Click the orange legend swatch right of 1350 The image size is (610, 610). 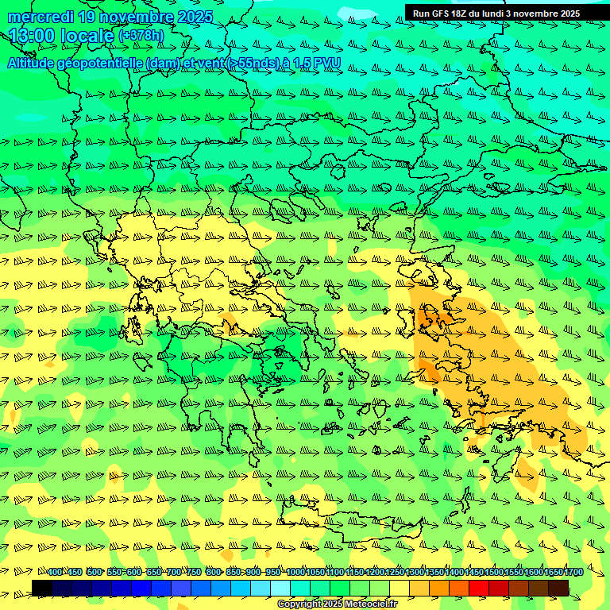pyautogui.click(x=439, y=588)
